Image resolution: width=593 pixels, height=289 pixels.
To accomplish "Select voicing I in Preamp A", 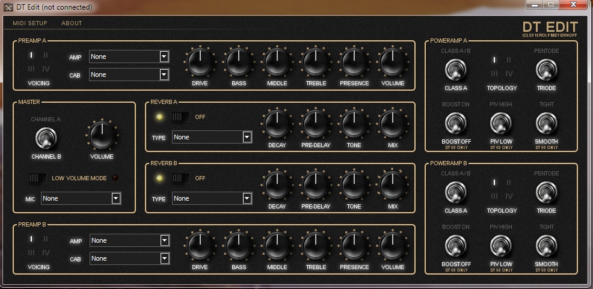I will (x=31, y=55).
